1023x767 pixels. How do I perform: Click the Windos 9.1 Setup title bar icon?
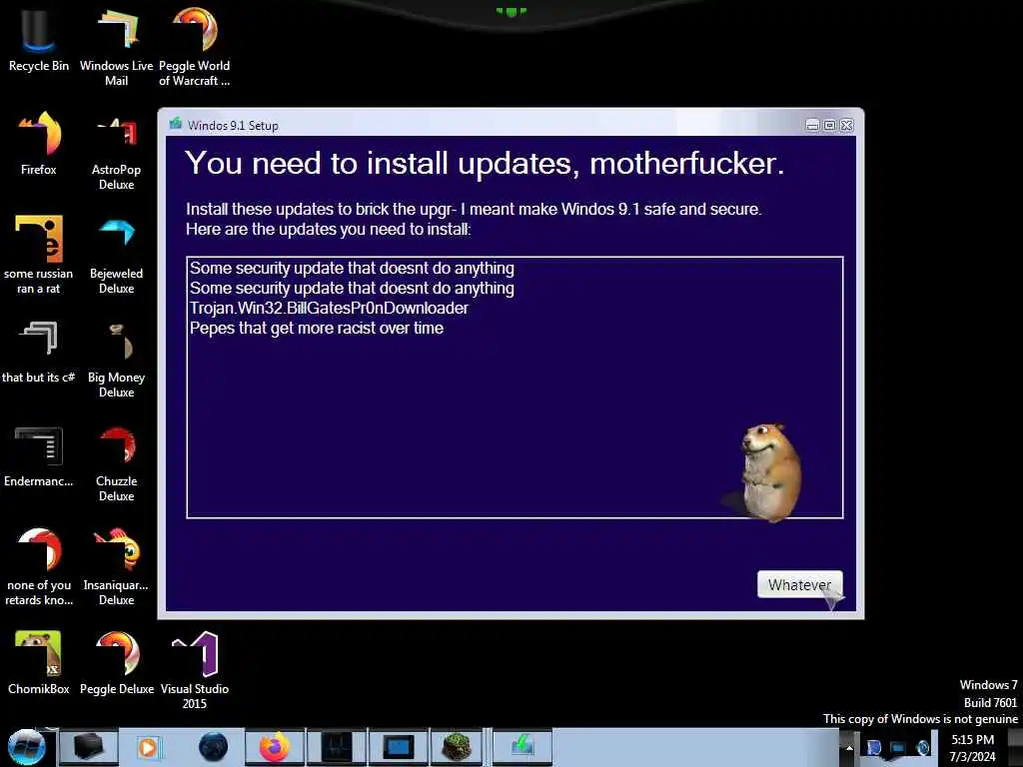(x=176, y=124)
